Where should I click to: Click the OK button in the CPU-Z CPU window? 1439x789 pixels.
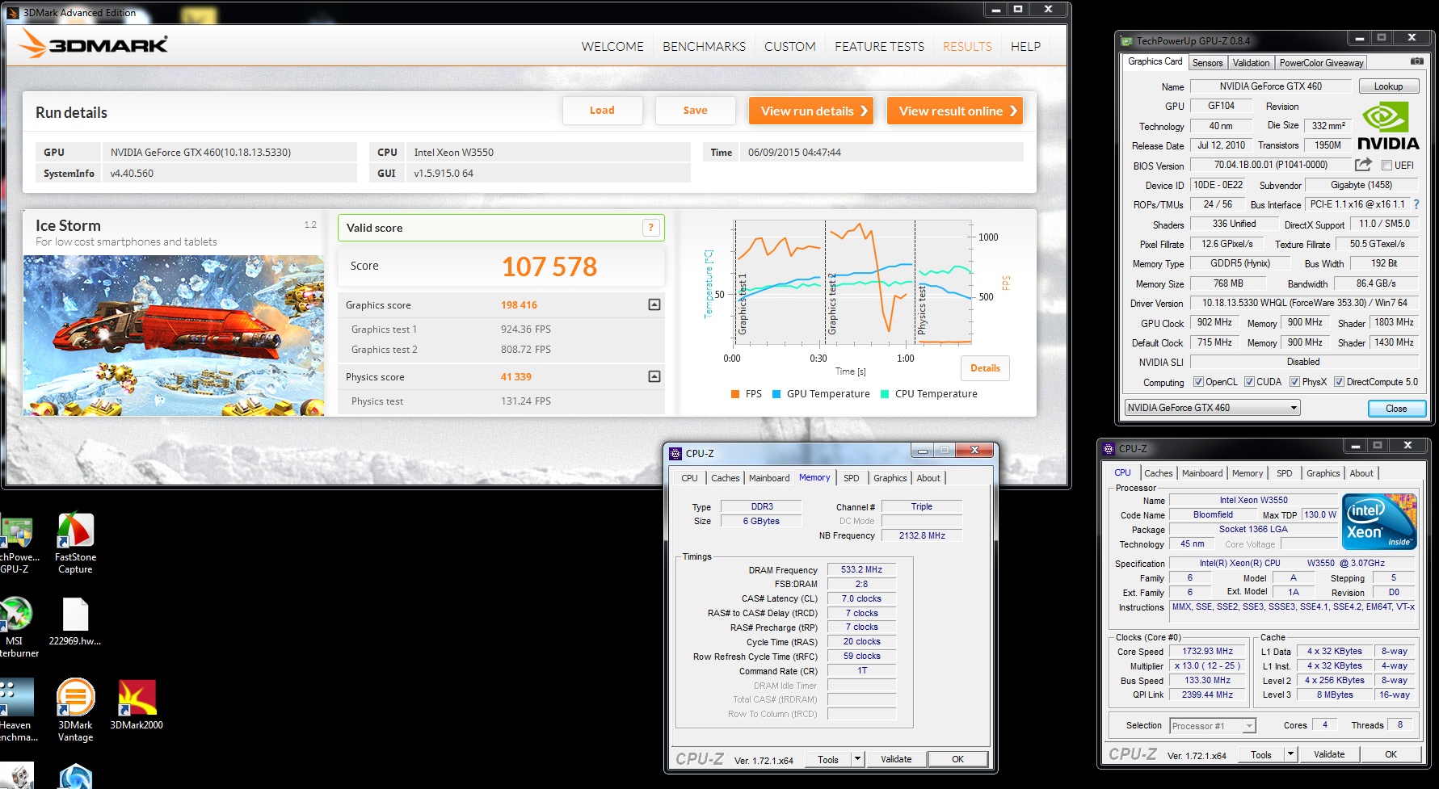[1391, 754]
